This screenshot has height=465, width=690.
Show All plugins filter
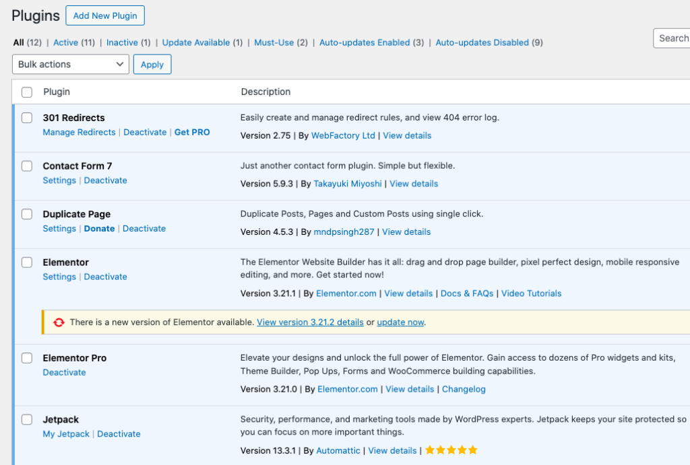pyautogui.click(x=18, y=42)
